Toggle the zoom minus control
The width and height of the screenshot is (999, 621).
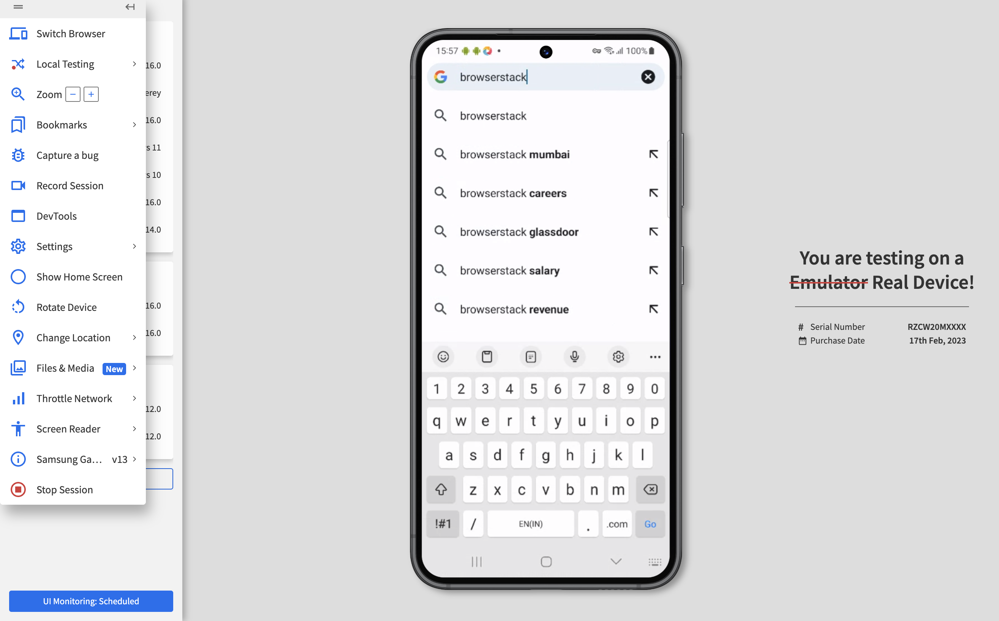click(x=73, y=94)
